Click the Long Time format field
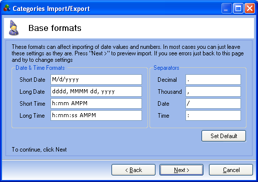258x182 pixels. pyautogui.click(x=96, y=115)
